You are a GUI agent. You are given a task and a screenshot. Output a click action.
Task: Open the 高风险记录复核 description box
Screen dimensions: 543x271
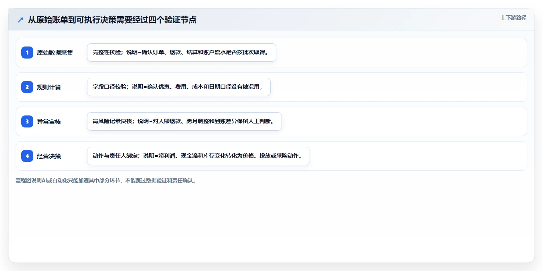coord(184,121)
